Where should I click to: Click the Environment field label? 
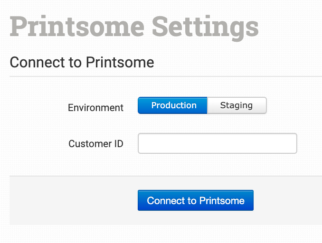click(95, 108)
